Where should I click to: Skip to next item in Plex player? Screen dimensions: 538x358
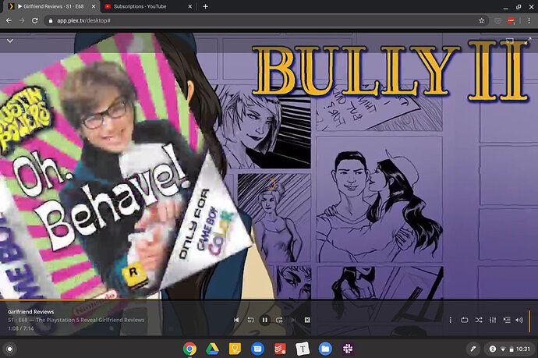[x=293, y=320]
